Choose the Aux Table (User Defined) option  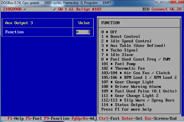pyautogui.click(x=138, y=46)
